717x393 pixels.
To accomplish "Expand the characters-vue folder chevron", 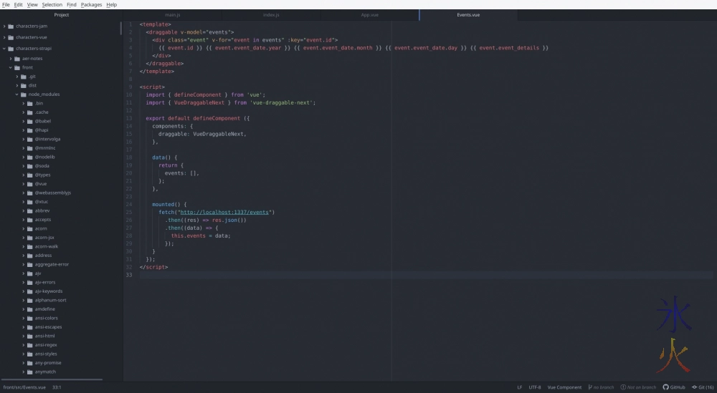I will [4, 37].
